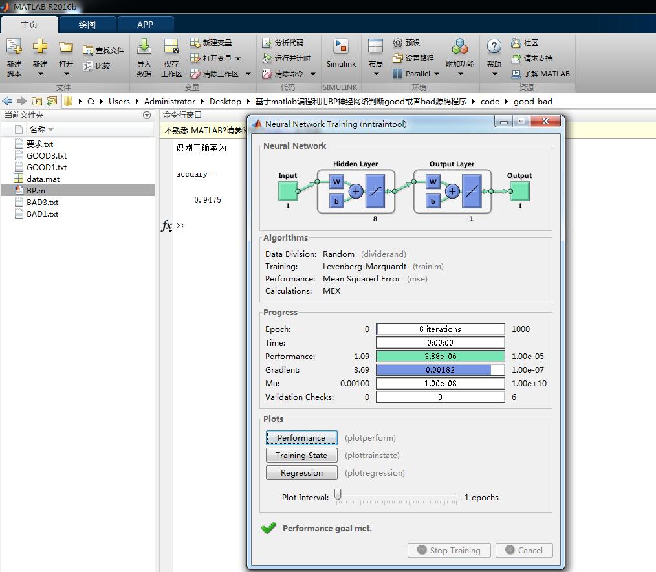Expand the Layout (布局) dropdown arrow
This screenshot has height=572, width=656.
point(376,74)
